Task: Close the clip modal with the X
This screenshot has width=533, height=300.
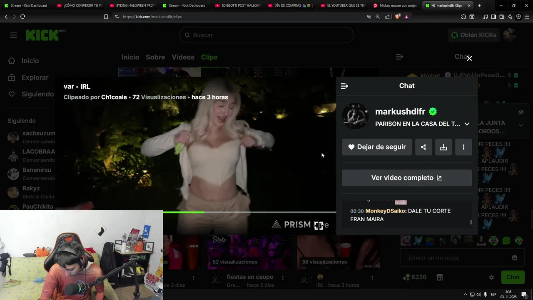Action: click(469, 58)
